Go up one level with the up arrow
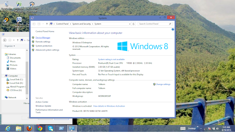The image size is (235, 137). 47,24
